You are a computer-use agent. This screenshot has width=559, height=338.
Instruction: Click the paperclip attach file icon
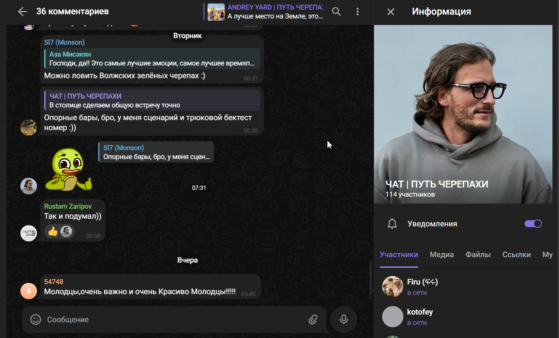[313, 320]
